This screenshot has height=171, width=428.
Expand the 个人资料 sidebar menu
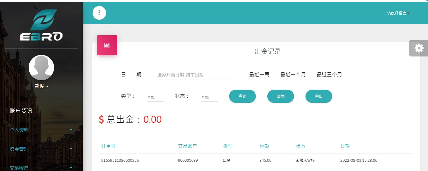(41, 130)
